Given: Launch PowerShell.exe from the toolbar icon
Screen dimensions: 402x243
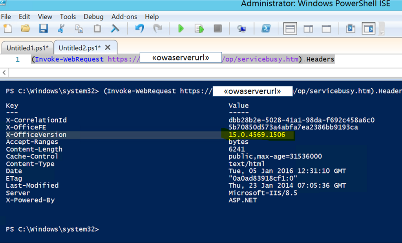Looking at the screenshot, I should [x=266, y=29].
